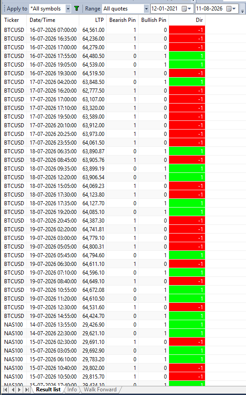The width and height of the screenshot is (246, 395).
Task: Click the previous tab navigation arrow
Action: point(13,390)
